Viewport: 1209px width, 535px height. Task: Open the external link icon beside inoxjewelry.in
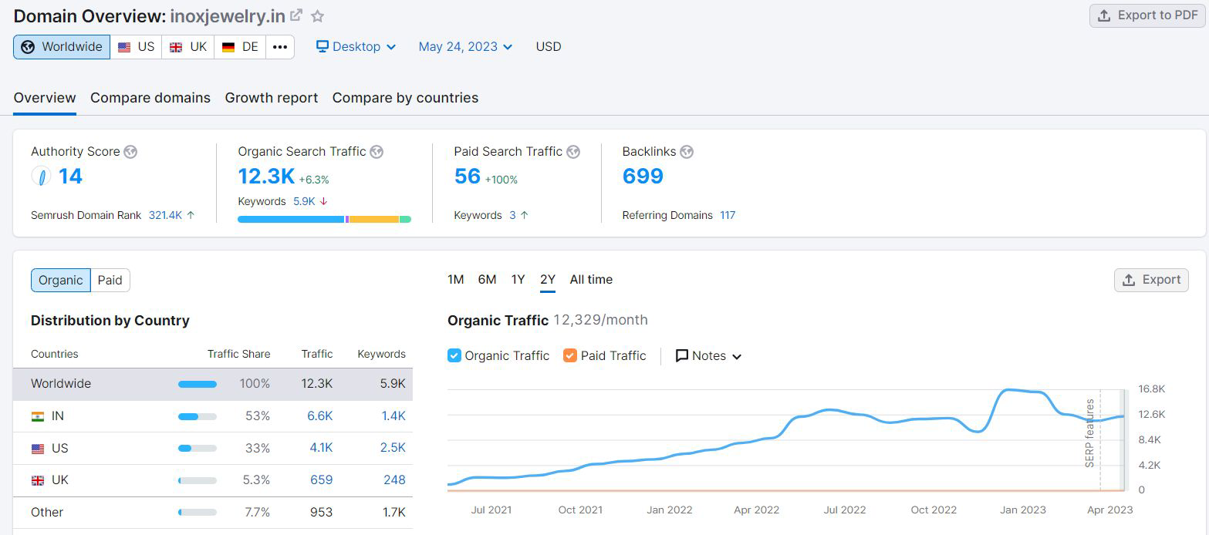click(296, 15)
